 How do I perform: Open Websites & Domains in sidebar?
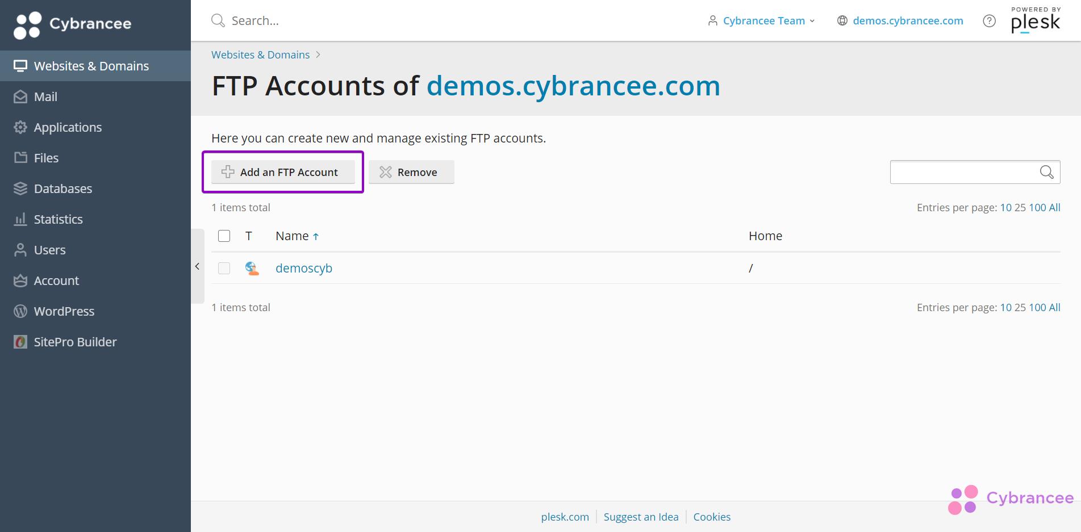95,66
